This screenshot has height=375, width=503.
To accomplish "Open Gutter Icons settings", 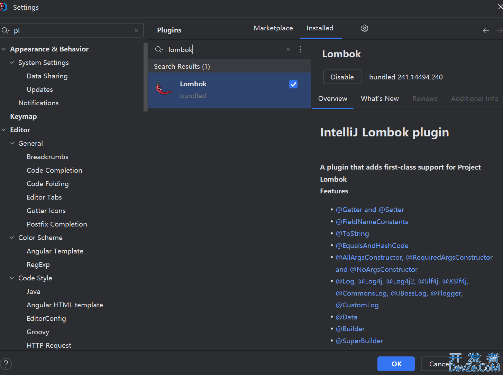I will click(x=46, y=211).
